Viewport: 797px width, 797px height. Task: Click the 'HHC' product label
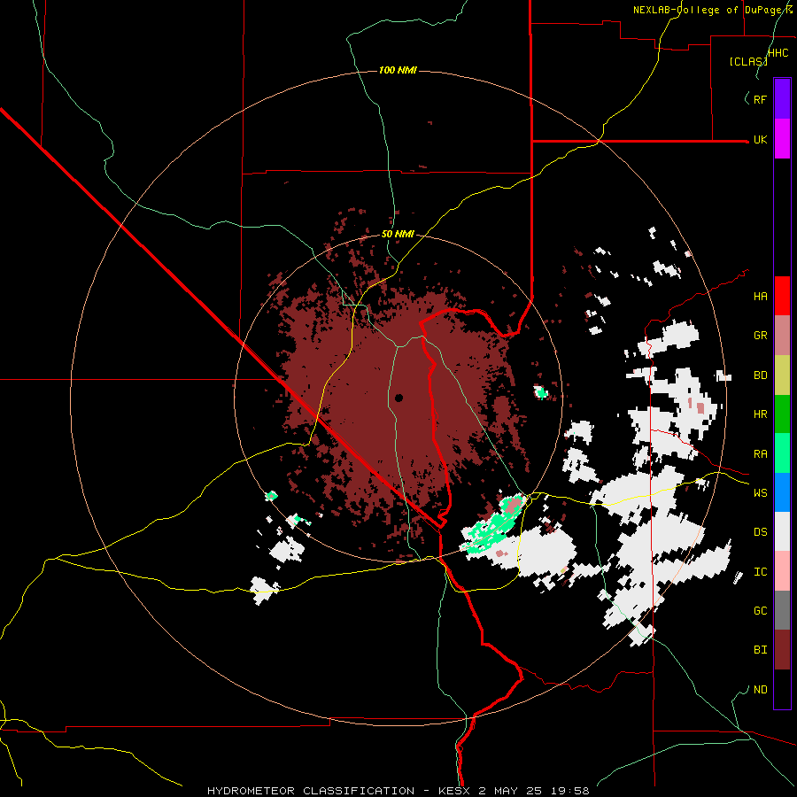[778, 53]
